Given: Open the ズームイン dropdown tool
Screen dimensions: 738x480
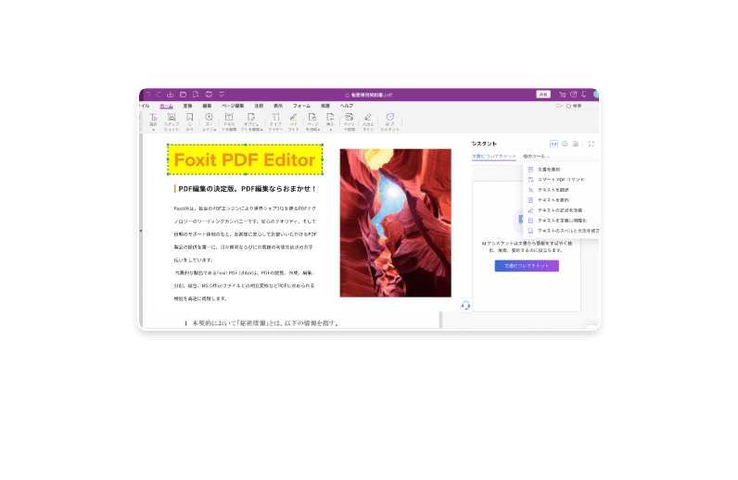Looking at the screenshot, I should click(209, 122).
